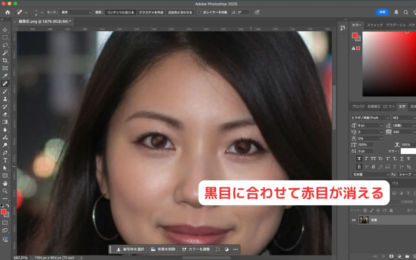Select the Brush tool
The height and width of the screenshot is (260, 416).
click(x=5, y=91)
